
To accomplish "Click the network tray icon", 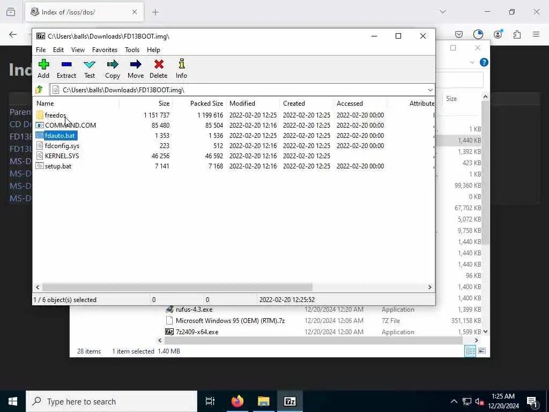I will (x=467, y=401).
